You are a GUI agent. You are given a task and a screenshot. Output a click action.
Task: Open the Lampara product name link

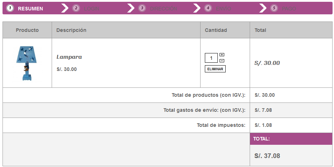point(69,57)
